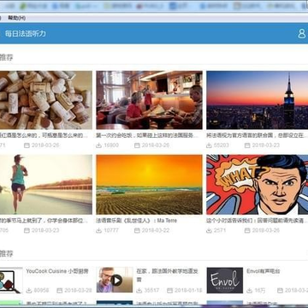Open the wine corks article title
The height and width of the screenshot is (308, 308).
[x=44, y=135]
